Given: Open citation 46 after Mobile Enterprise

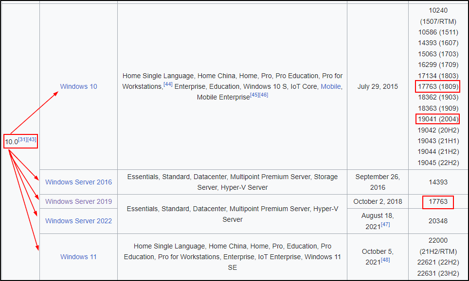Looking at the screenshot, I should click(x=264, y=95).
